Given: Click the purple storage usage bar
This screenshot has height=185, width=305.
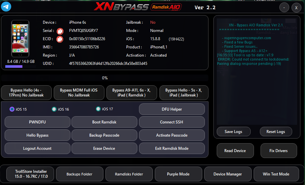Looking at the screenshot, I should pyautogui.click(x=14, y=66).
